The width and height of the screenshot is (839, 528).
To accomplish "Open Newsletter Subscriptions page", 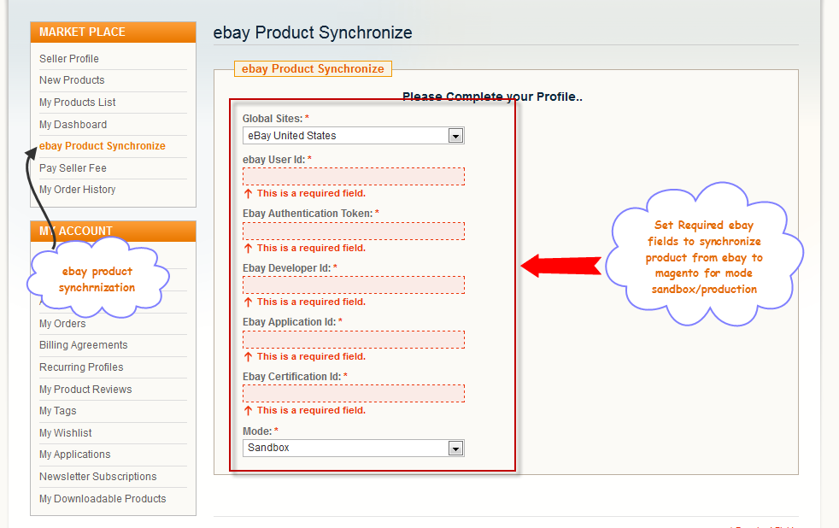I will tap(98, 477).
